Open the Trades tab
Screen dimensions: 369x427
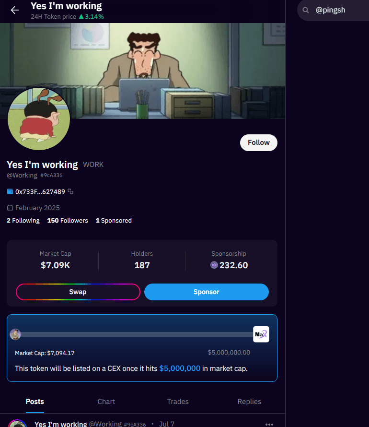(x=178, y=402)
